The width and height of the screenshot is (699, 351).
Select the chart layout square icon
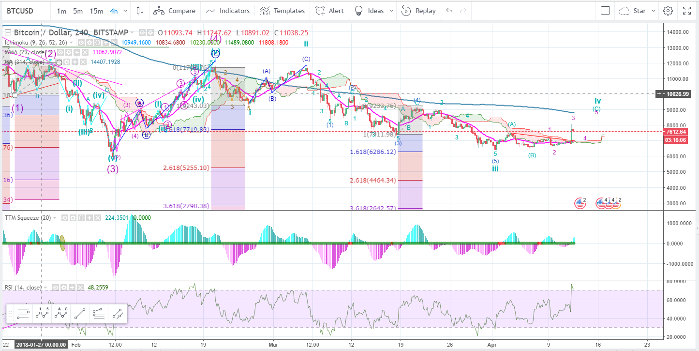[605, 11]
